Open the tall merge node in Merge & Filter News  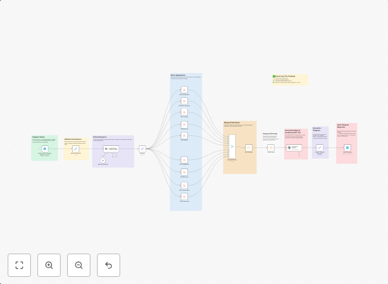232,146
